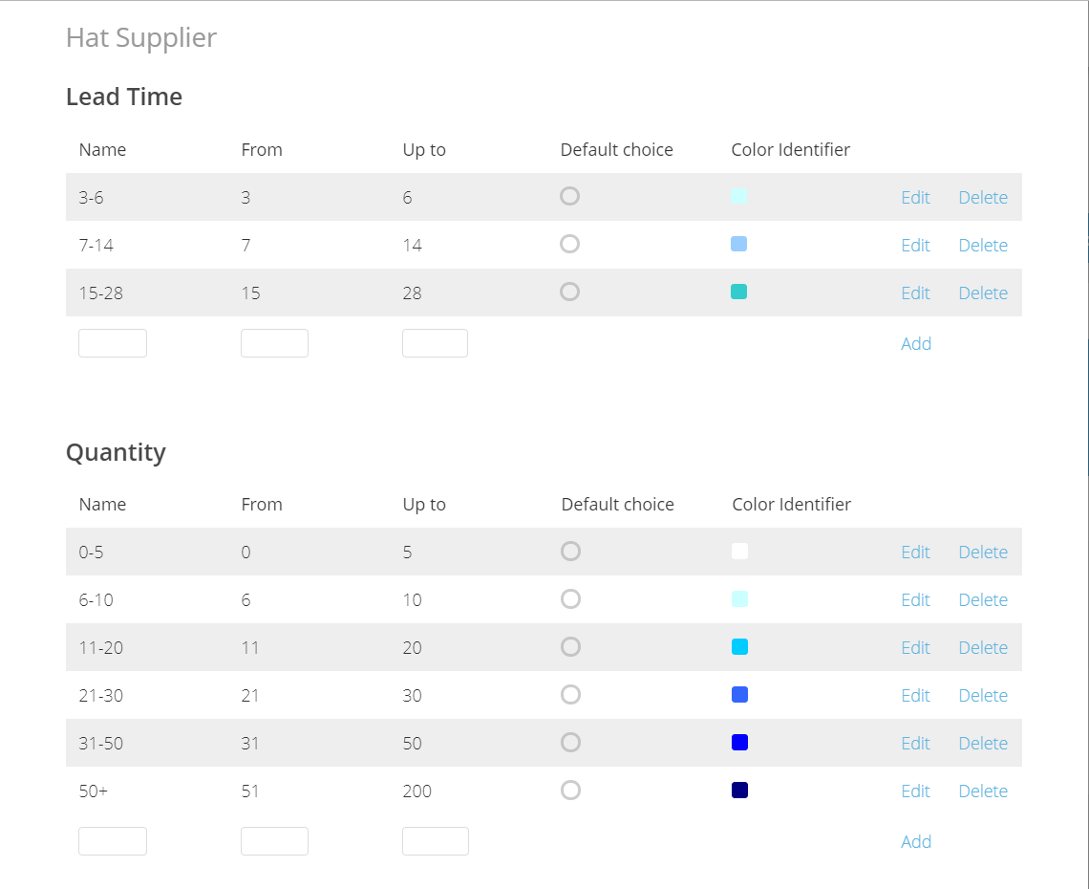Image resolution: width=1089 pixels, height=889 pixels.
Task: Select default choice radio for 7-14 lead time
Action: point(569,244)
